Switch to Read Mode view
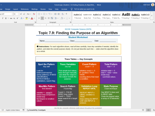Image resolution: width=155 pixels, height=116 pixels. 143,110
